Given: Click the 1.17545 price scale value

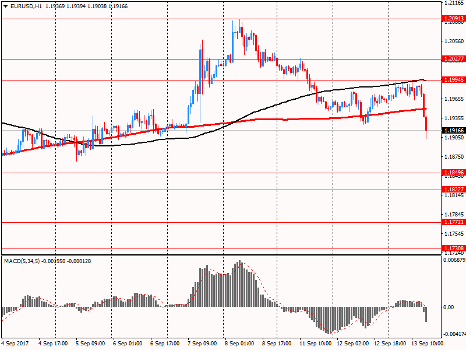Looking at the screenshot, I should coord(454,234).
